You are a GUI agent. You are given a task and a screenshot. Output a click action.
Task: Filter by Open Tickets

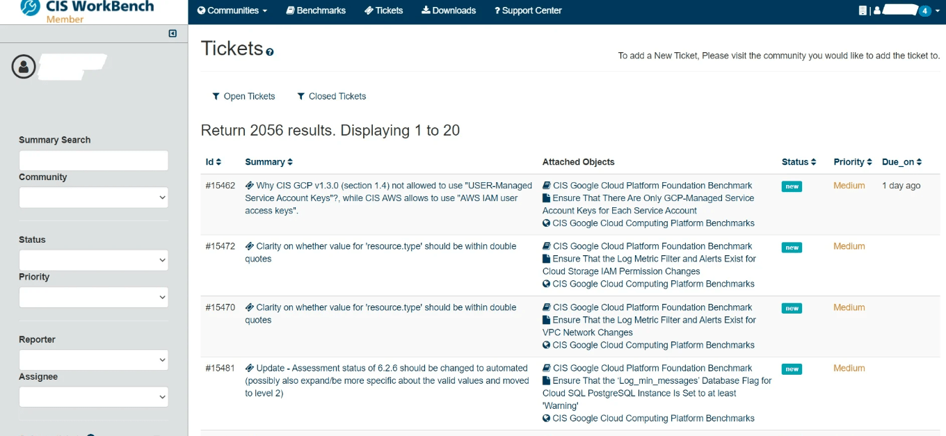click(x=243, y=97)
